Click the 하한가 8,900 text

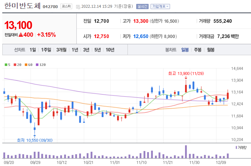[x=163, y=36]
